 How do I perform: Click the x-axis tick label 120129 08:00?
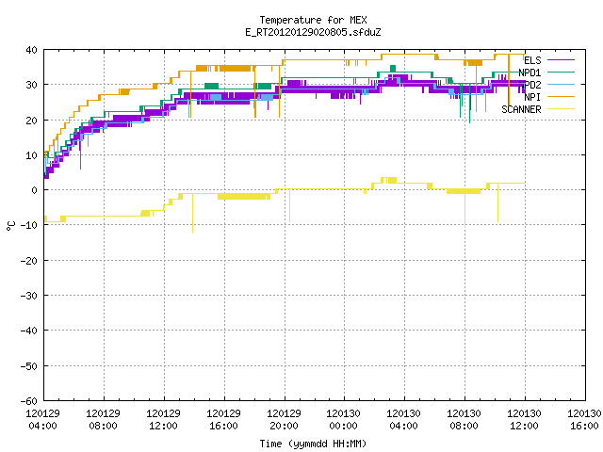(x=103, y=419)
